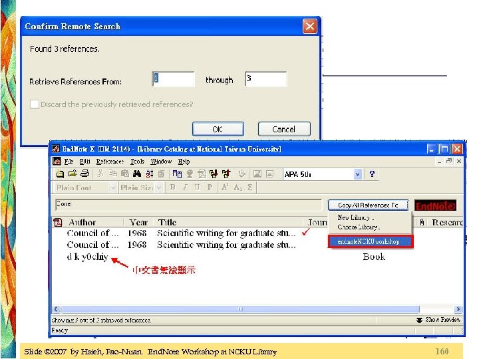Click the globe Connect icon
This screenshot has width=479, height=359.
(190, 174)
